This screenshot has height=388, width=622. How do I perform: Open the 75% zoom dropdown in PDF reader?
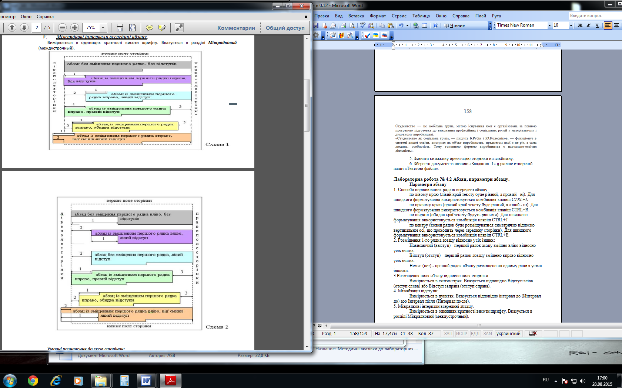(x=103, y=28)
